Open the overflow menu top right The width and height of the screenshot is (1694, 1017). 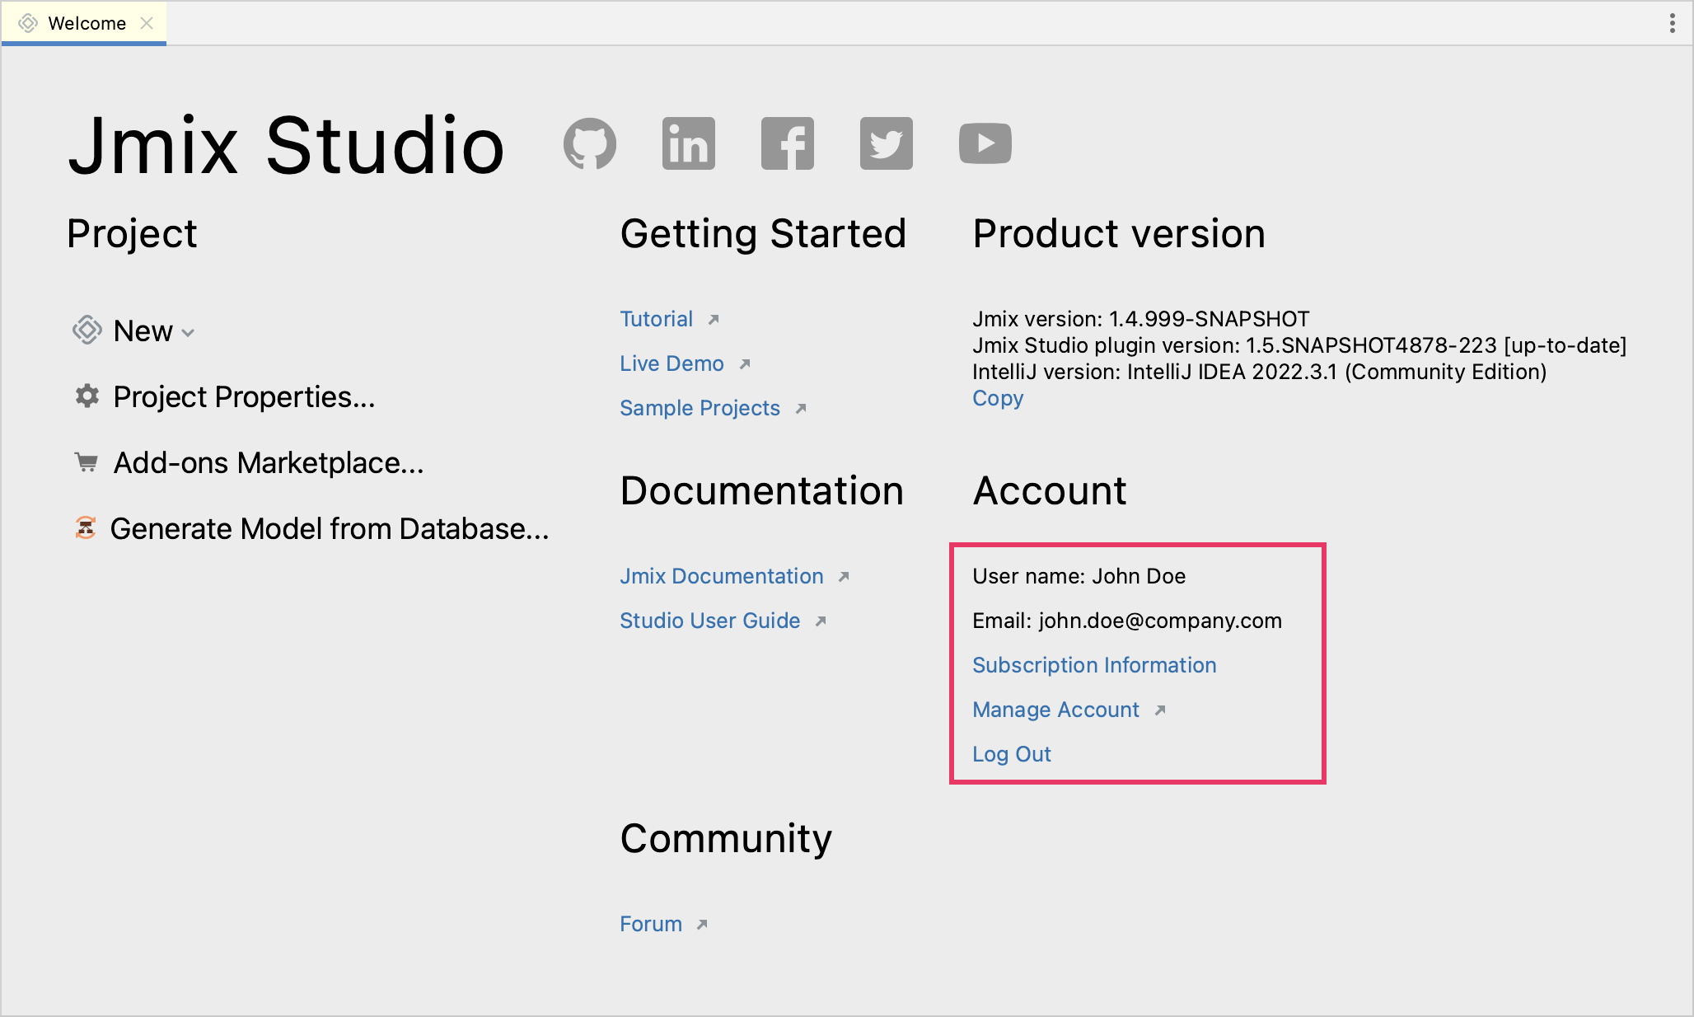(1673, 23)
